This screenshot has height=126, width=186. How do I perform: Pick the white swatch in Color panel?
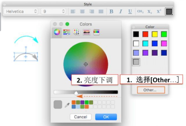tap(136, 44)
